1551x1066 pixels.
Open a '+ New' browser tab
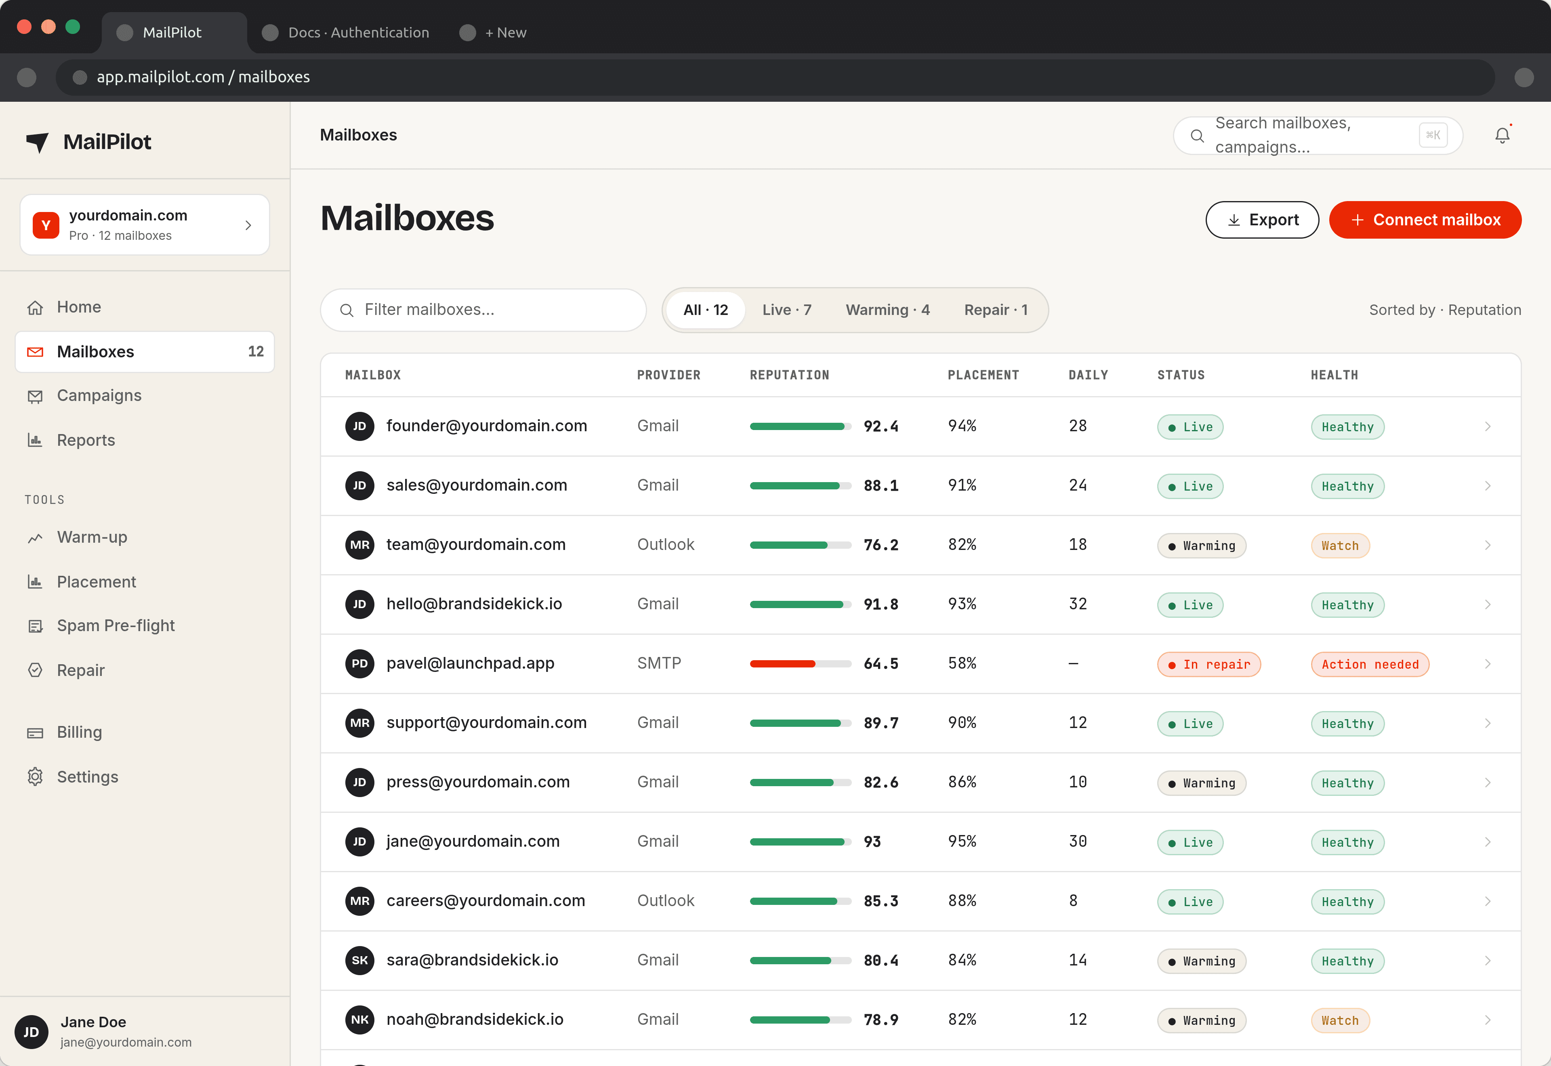(494, 33)
